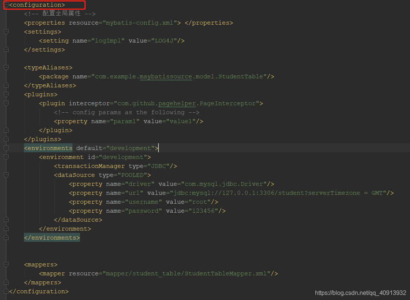
Task: Collapse the opening plugins tag fold
Action: click(6, 94)
